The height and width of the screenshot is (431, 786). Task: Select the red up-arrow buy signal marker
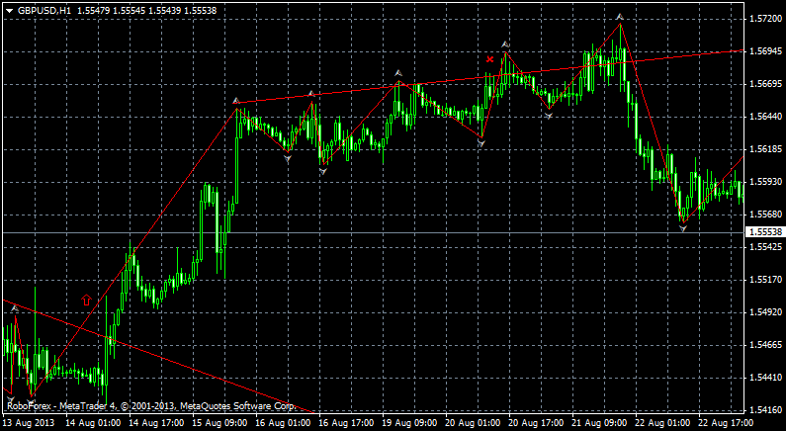coord(87,300)
